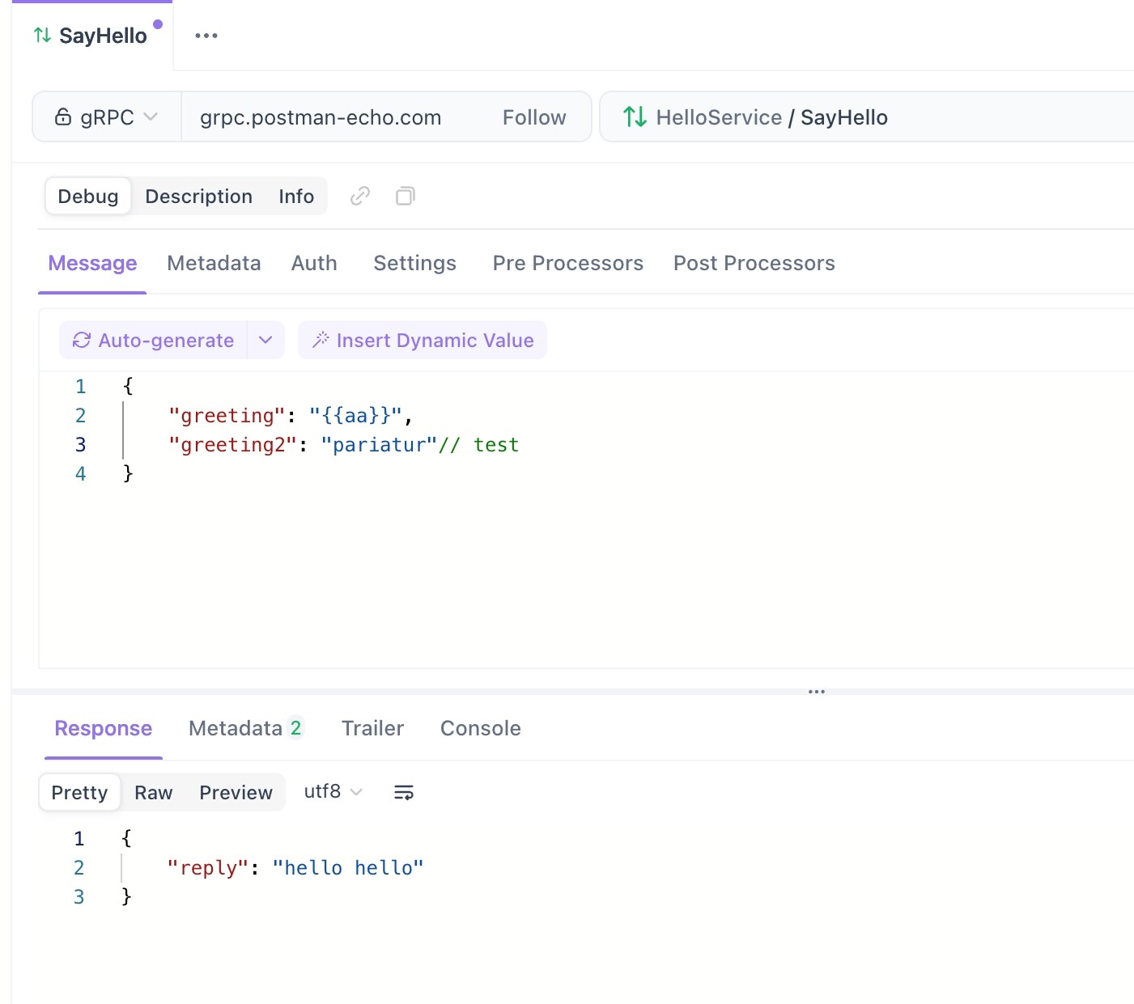
Task: Click the grpc.postman-echo.com URL field
Action: pos(321,117)
